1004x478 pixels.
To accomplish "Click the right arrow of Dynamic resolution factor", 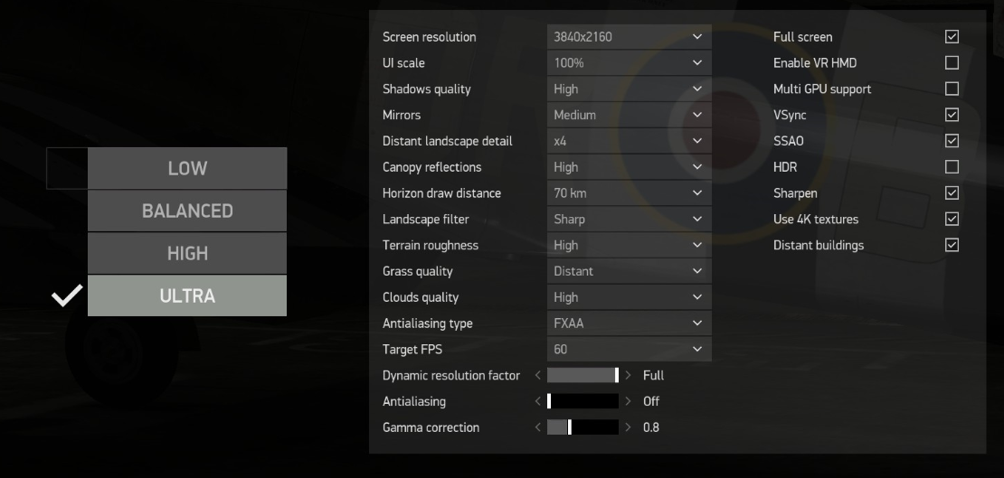I will (628, 376).
